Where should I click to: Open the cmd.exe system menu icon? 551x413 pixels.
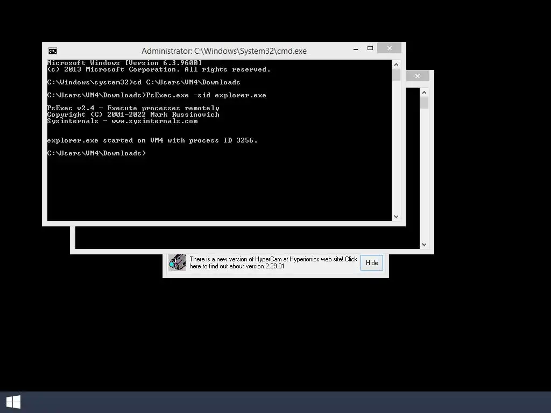53,51
